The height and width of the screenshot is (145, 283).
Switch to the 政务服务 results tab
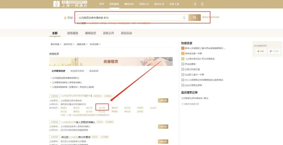pyautogui.click(x=73, y=33)
